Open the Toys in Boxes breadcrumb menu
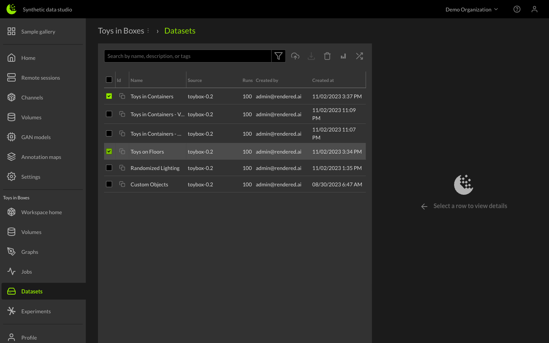Screen dimensions: 549x343 [148, 30]
